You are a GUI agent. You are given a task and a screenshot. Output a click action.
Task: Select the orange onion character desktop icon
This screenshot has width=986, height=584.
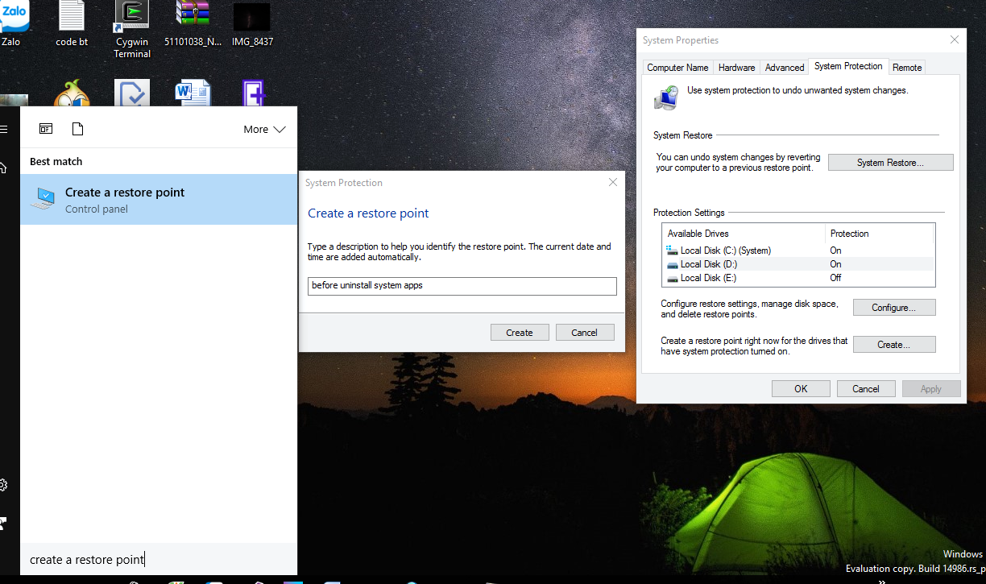(x=72, y=94)
